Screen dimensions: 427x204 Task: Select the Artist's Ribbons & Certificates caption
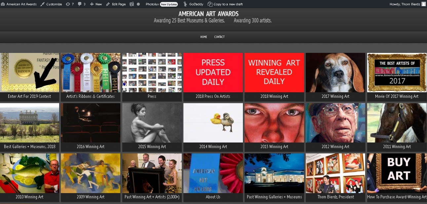[x=91, y=97]
